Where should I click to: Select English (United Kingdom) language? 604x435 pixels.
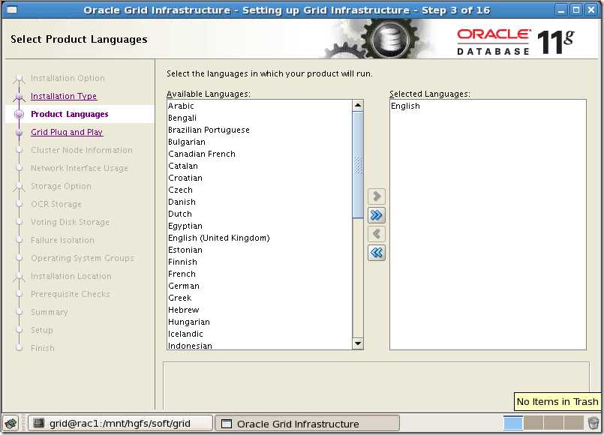coord(260,238)
